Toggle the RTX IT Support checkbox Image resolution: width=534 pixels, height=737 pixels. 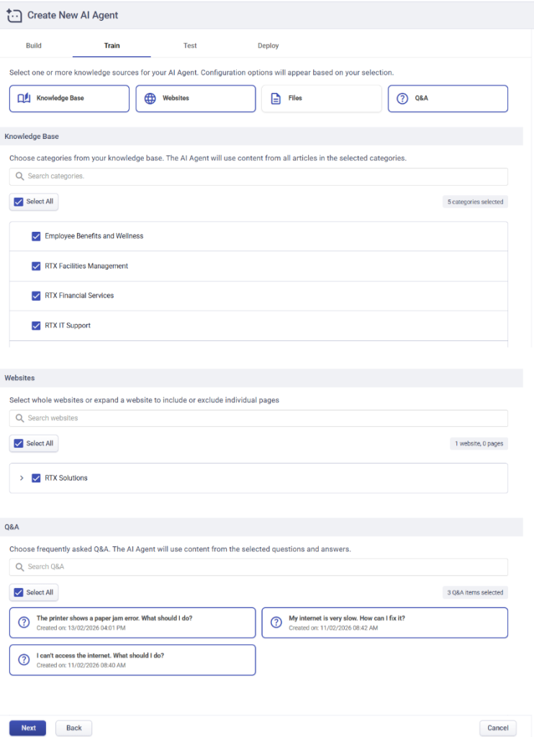(36, 325)
